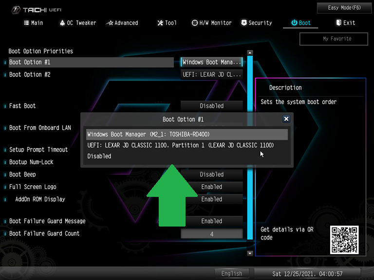
Task: Click 'Get details via QR code' text
Action: [287, 233]
